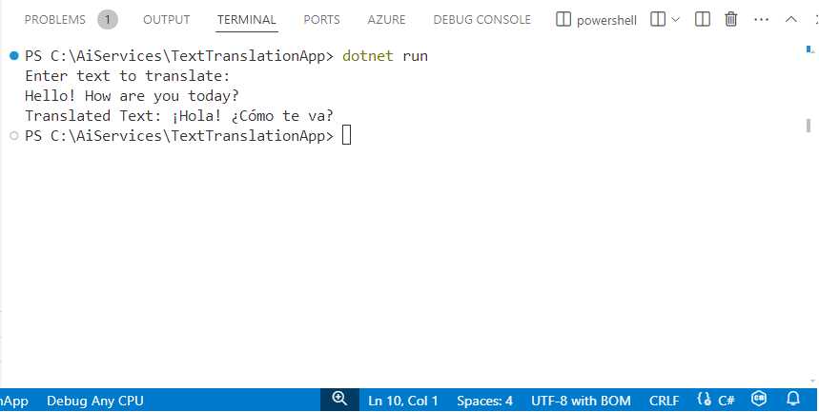
Task: Open the PORTS tab
Action: pos(321,20)
